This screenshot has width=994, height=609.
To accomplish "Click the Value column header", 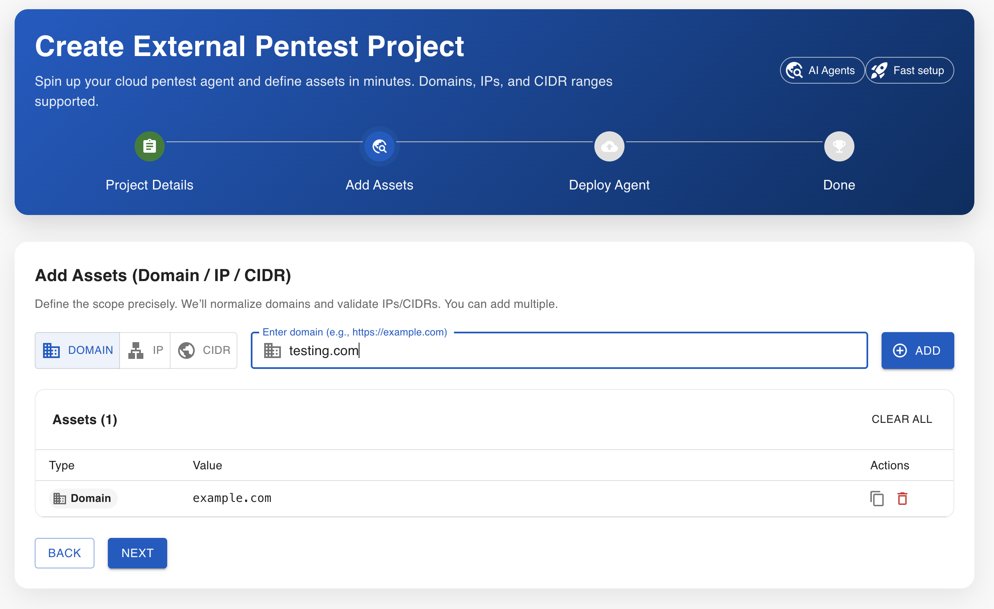I will click(207, 465).
